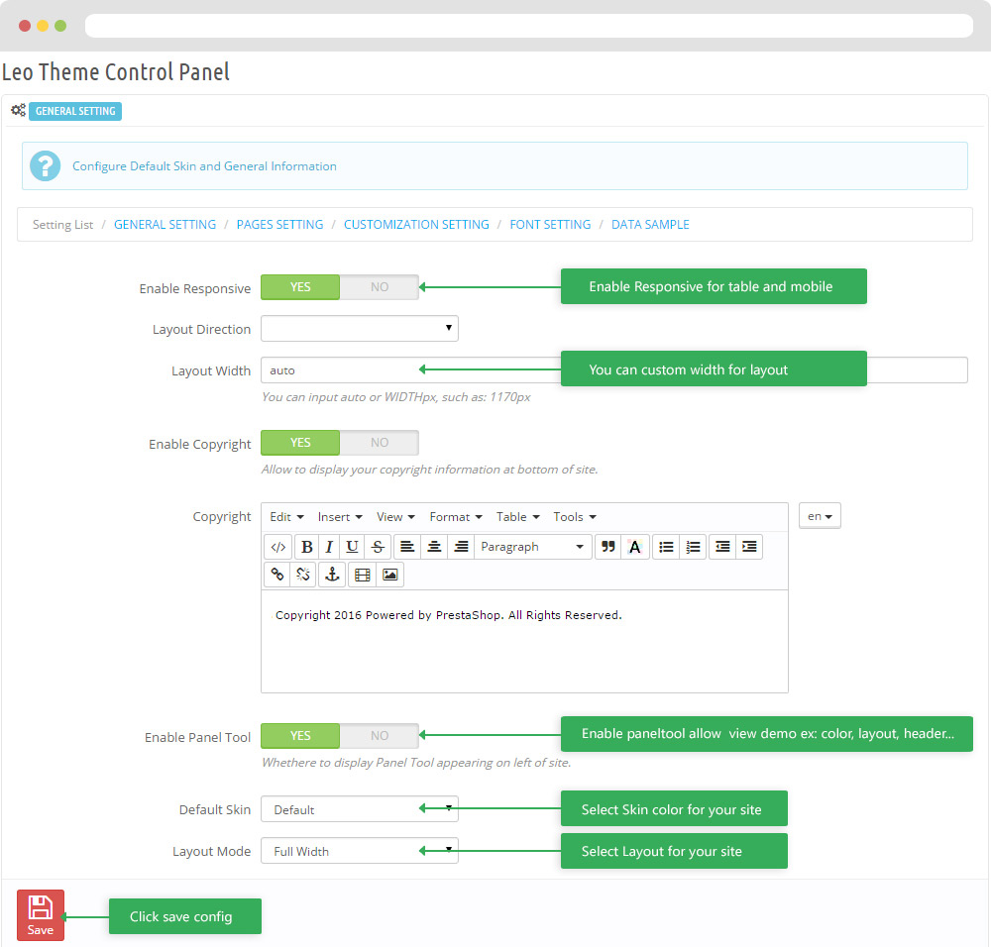Click the insert link icon
The height and width of the screenshot is (947, 991).
[x=277, y=575]
